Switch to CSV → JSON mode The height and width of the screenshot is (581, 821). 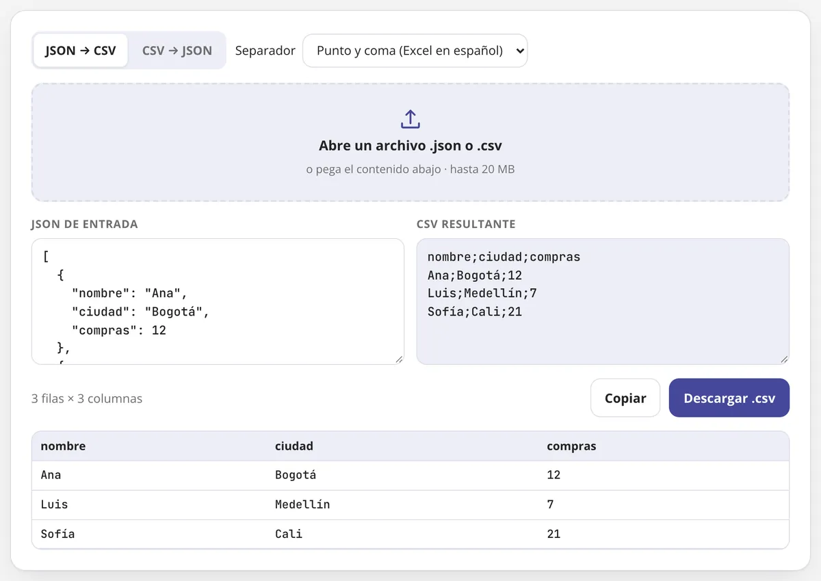pos(177,51)
